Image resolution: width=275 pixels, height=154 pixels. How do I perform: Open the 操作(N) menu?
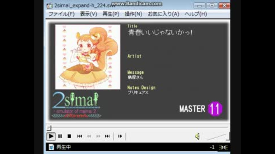pyautogui.click(x=133, y=14)
